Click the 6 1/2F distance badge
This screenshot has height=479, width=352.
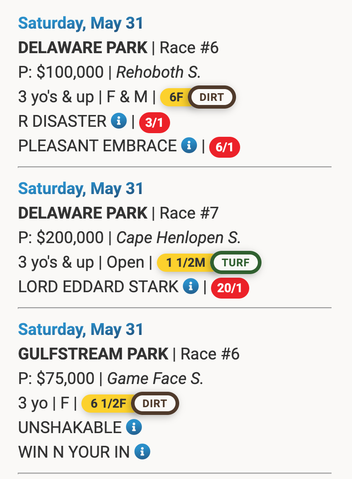coord(108,403)
